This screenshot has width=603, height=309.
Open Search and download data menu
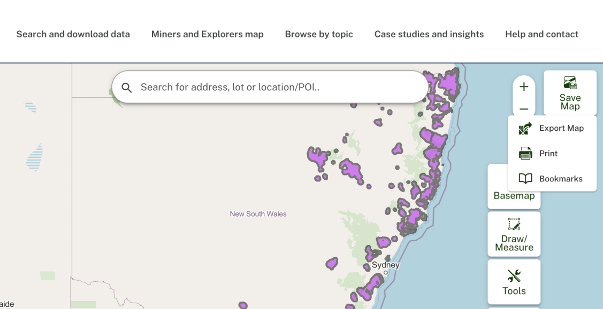pos(73,34)
